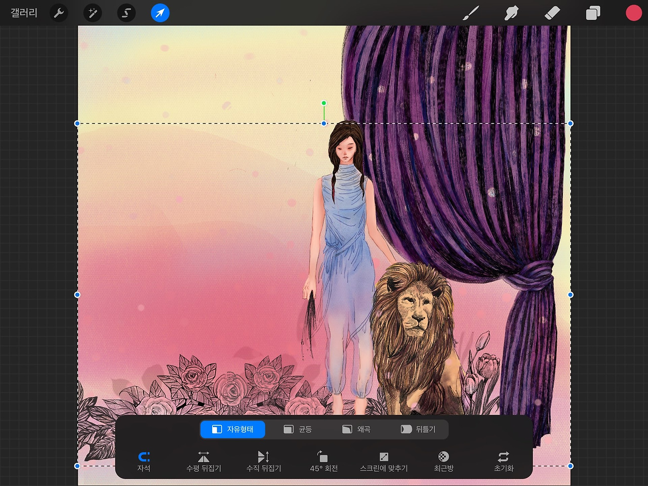Switch to 균등 transform mode

(x=298, y=429)
